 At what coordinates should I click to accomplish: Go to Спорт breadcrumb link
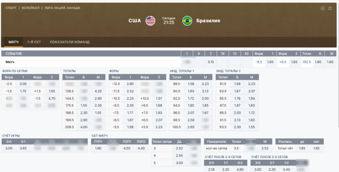click(x=11, y=8)
